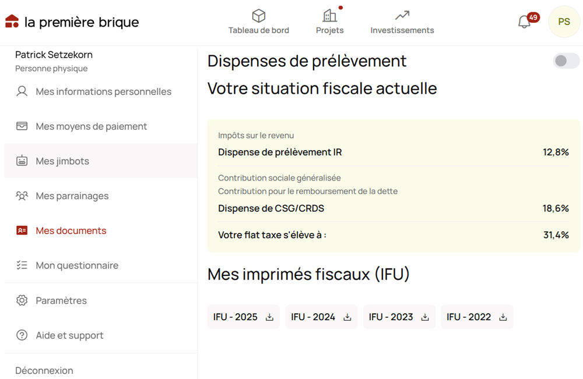Toggle the Dispenses de prélèvement switch
The height and width of the screenshot is (379, 583).
coord(566,61)
